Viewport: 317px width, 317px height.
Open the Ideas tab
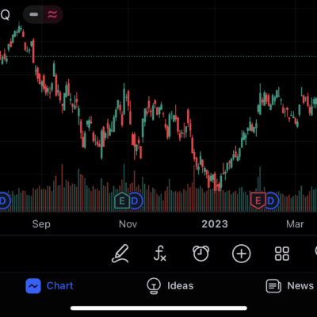tap(170, 286)
